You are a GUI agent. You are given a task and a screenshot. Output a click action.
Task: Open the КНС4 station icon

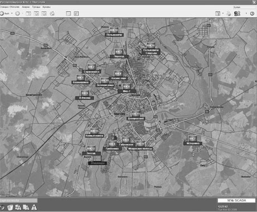pos(112,144)
